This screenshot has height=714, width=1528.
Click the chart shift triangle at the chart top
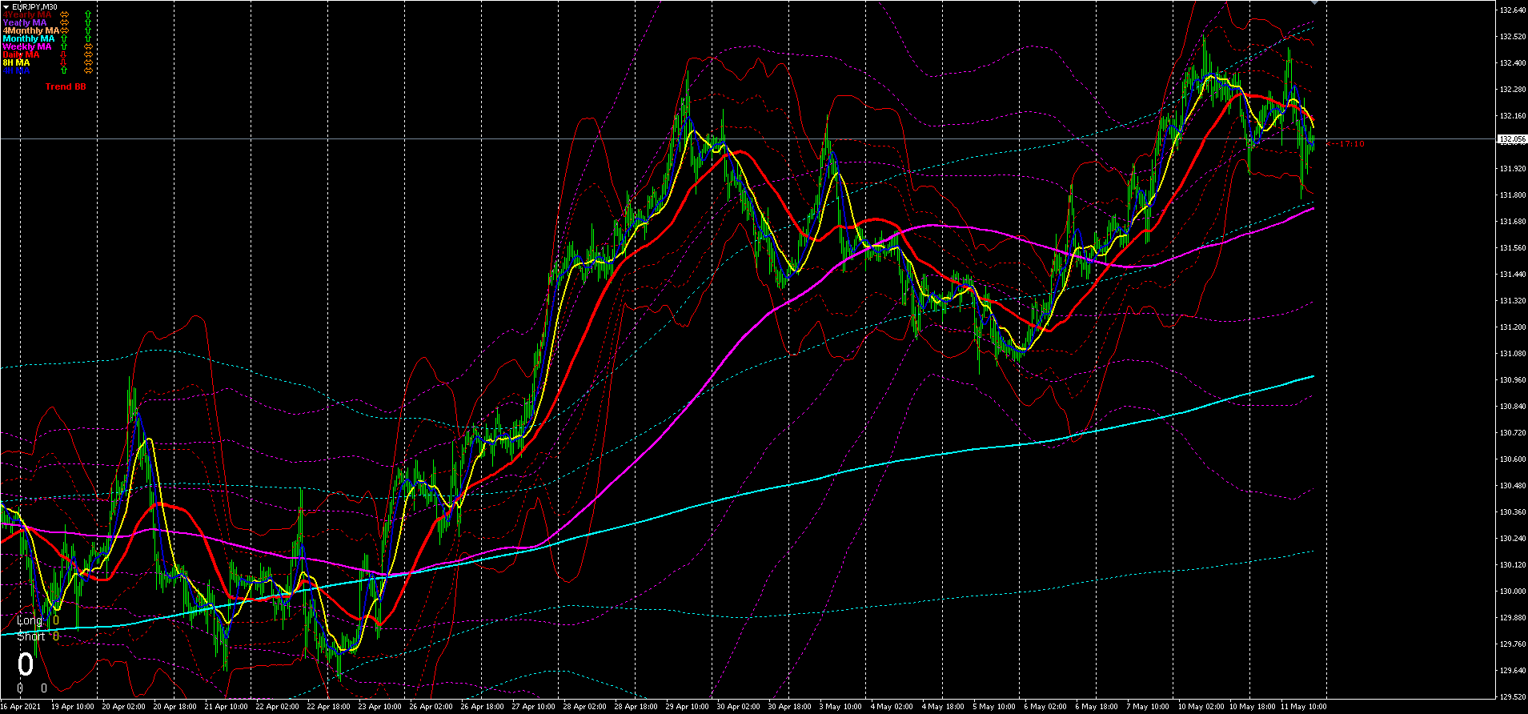pyautogui.click(x=1313, y=3)
